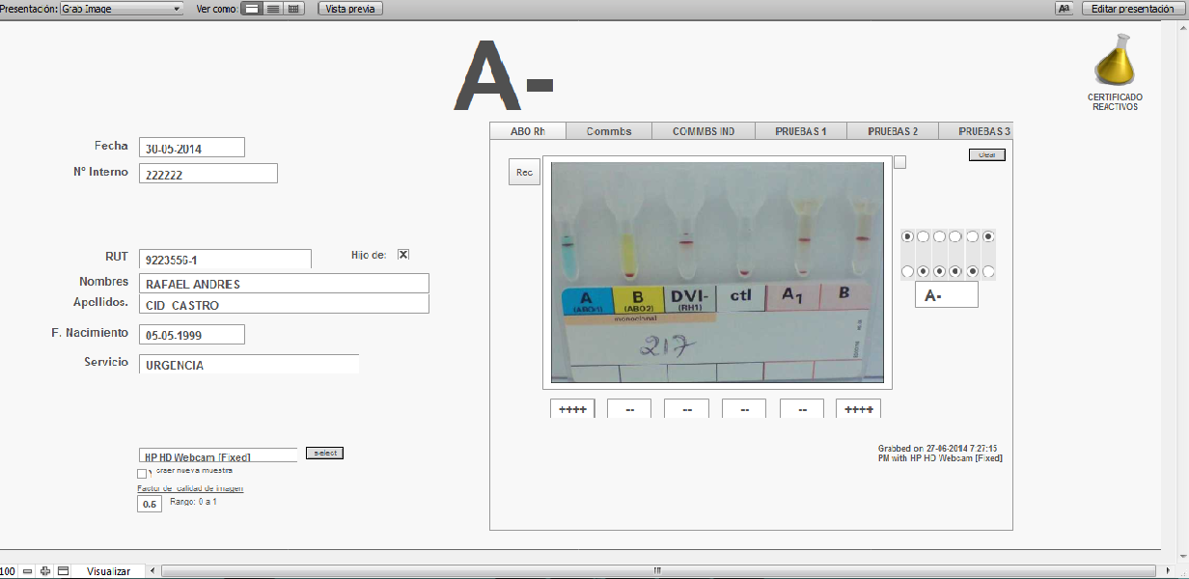Toggle the status toolbar icon at bottom
Screen dimensions: 1189x579
coord(63,571)
